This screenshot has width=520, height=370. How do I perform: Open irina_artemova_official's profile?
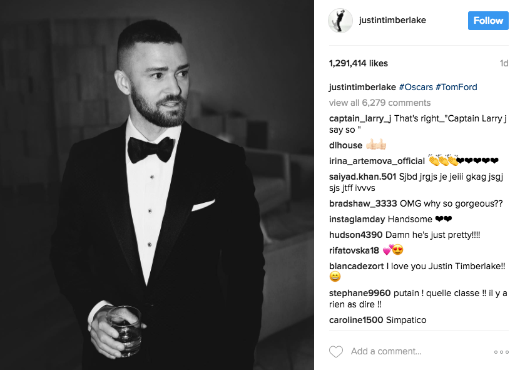pos(377,162)
